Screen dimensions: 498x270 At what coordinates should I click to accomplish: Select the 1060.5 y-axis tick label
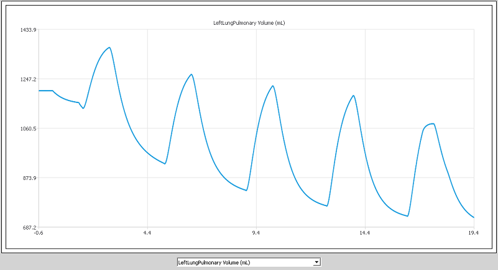[29, 129]
